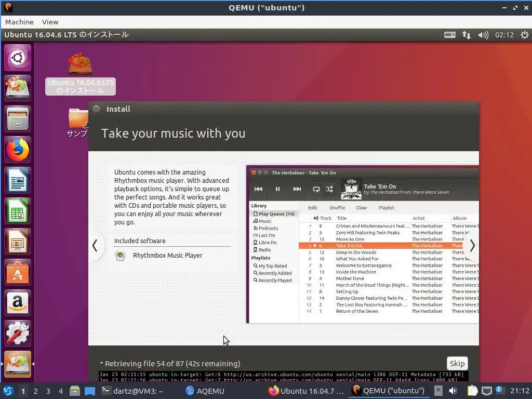The image size is (532, 399).
Task: Open the sample folder desktop icon
Action: 78,122
